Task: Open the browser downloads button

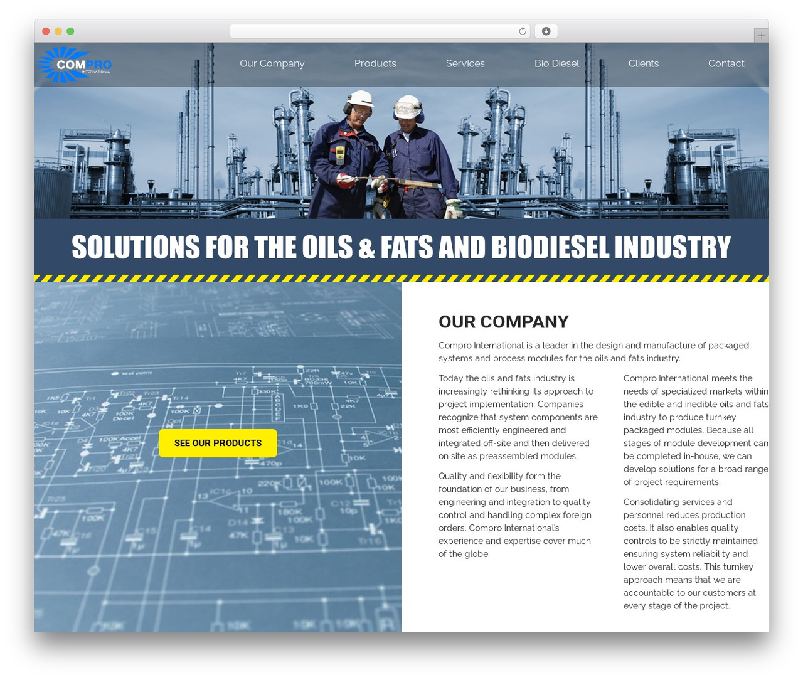Action: (546, 31)
